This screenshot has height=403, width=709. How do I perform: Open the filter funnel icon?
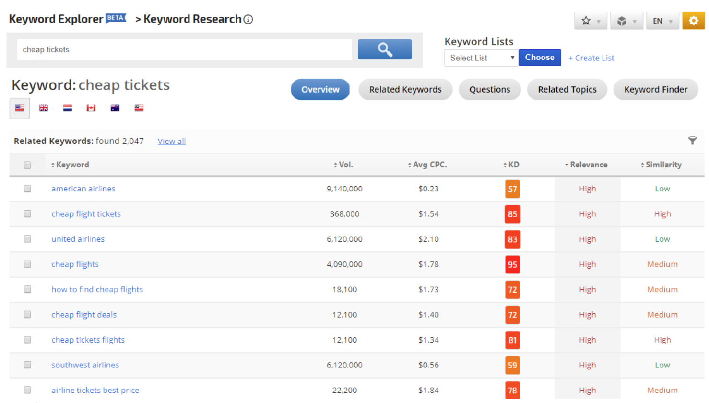pyautogui.click(x=692, y=141)
